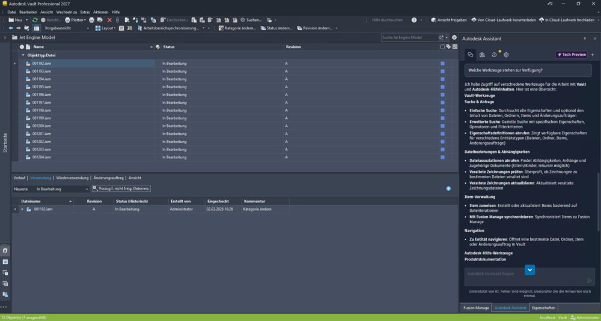Click the blue square in row 001198.iam

[x=442, y=110]
